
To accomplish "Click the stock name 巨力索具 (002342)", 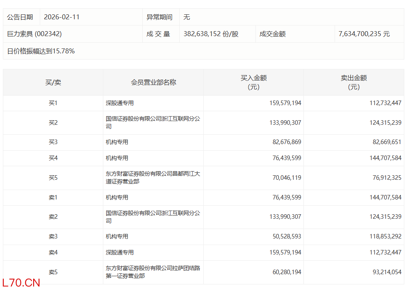I will tap(34, 34).
